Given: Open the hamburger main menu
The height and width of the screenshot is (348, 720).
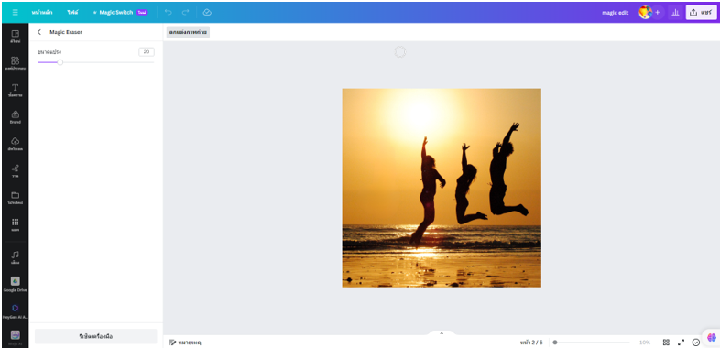Looking at the screenshot, I should [15, 13].
